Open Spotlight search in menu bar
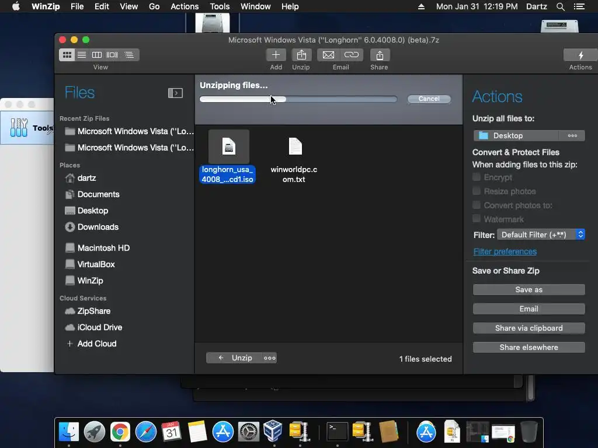This screenshot has height=448, width=598. click(x=560, y=6)
